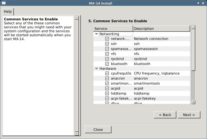
Task: Toggle the hddtemp checkbox
Action: tap(107, 93)
